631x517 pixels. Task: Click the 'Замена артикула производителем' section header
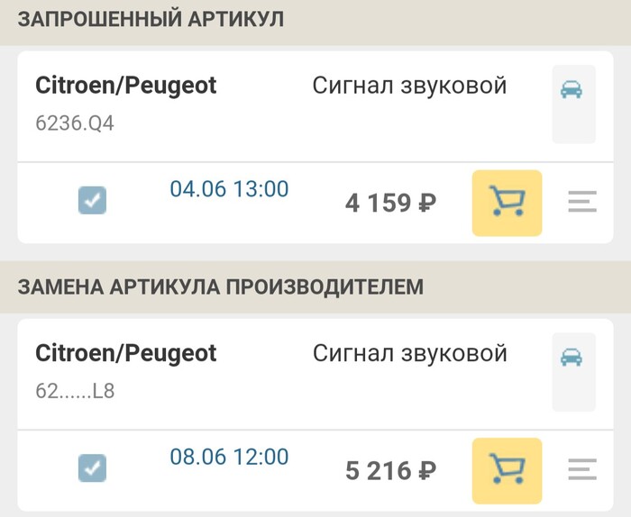tap(220, 287)
